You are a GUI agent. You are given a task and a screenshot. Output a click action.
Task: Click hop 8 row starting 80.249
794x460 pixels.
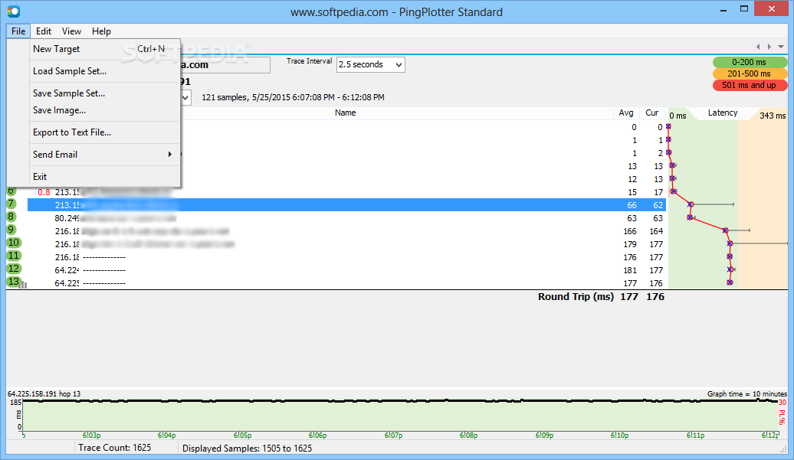pos(346,218)
